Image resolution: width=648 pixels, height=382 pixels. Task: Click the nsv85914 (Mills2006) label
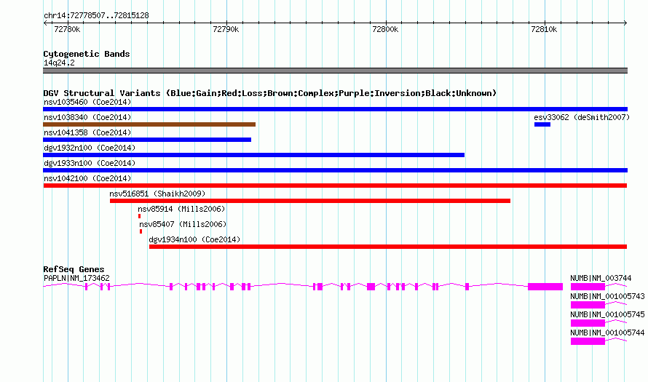pyautogui.click(x=181, y=209)
